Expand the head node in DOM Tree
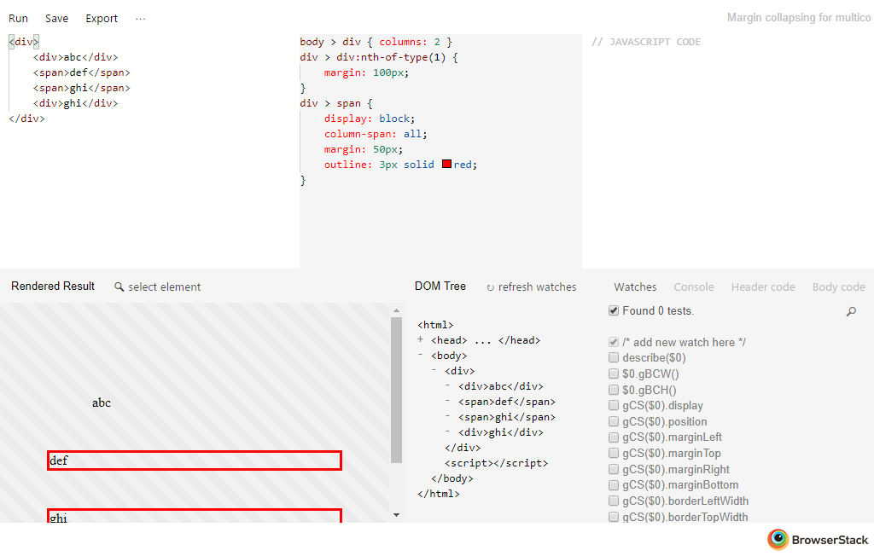Viewport: 874px width, 556px height. 421,339
